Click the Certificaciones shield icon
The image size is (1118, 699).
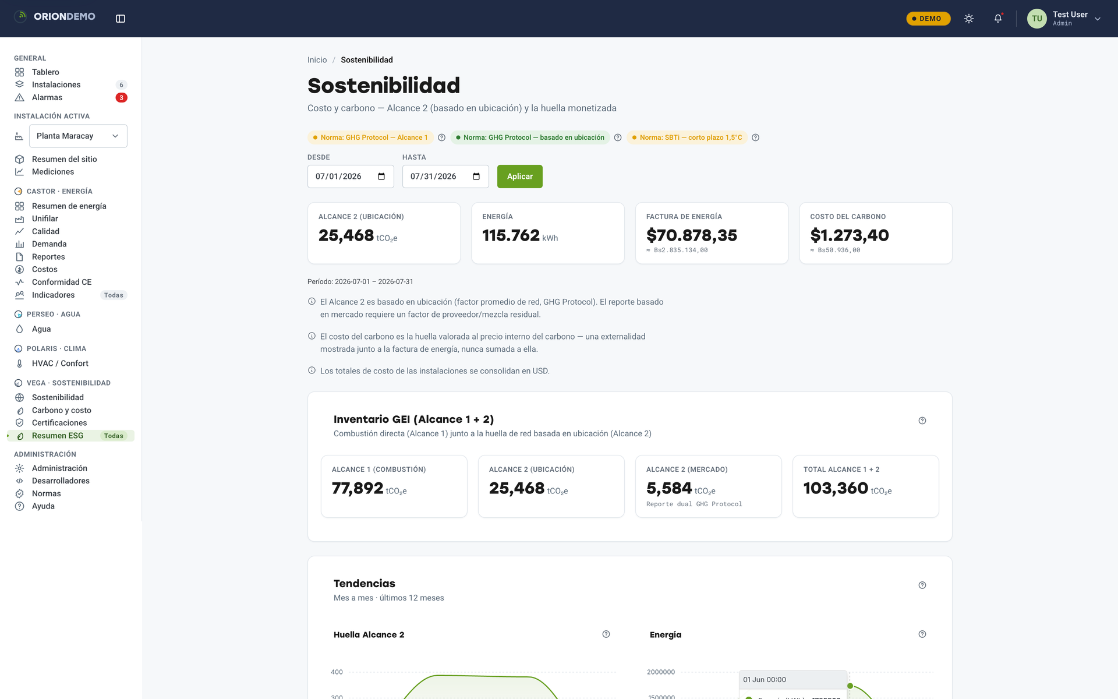click(19, 423)
